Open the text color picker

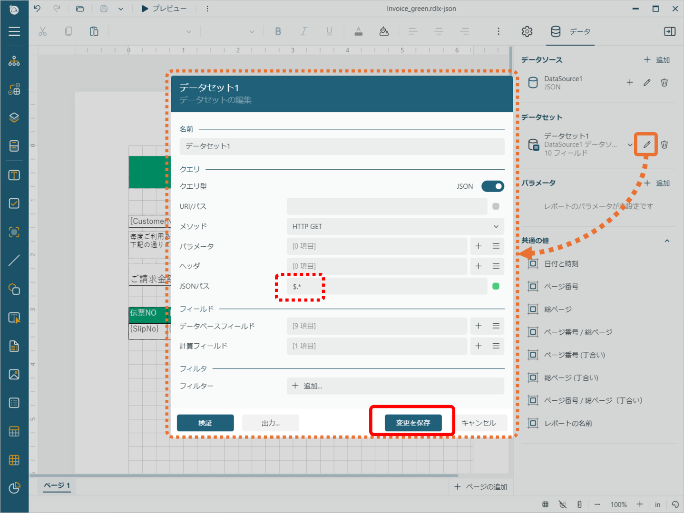pyautogui.click(x=359, y=31)
